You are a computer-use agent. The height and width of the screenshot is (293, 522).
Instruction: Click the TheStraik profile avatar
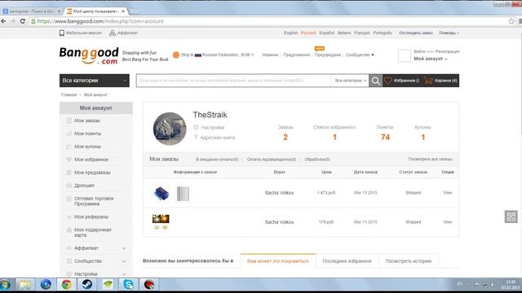[x=170, y=129]
